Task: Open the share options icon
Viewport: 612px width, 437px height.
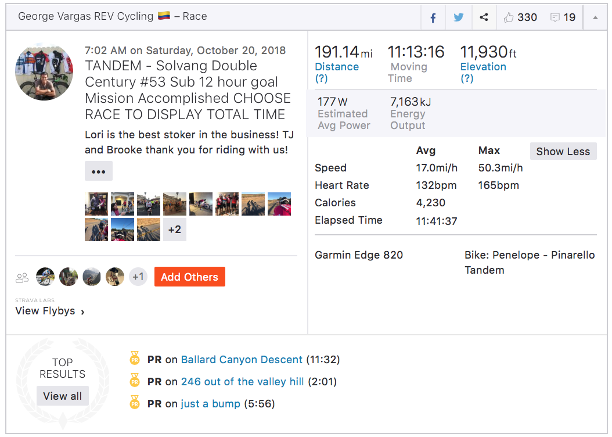Action: point(484,17)
